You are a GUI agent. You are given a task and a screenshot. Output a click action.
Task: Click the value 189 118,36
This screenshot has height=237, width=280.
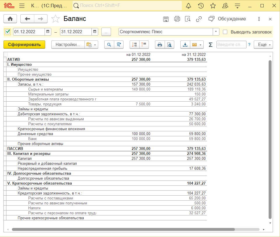click(x=196, y=89)
